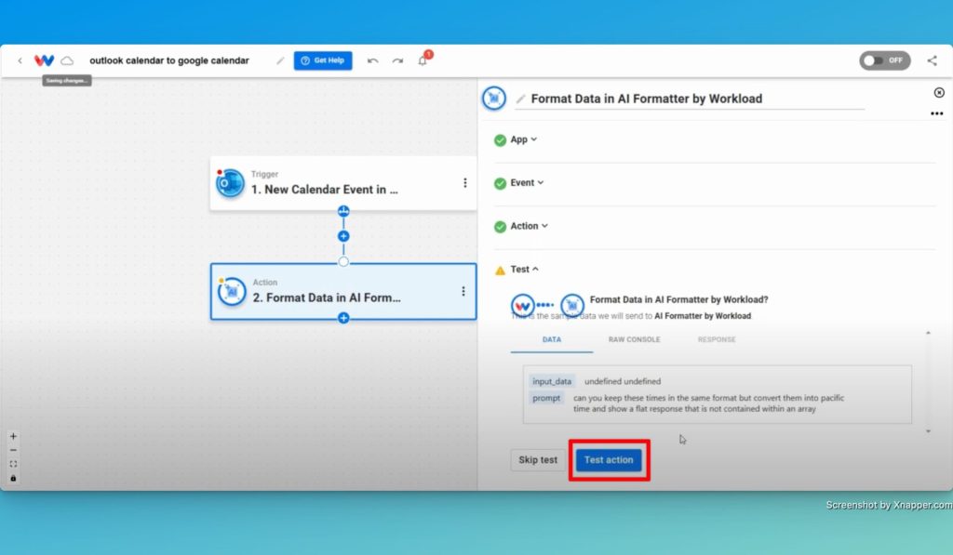Expand the Event section
Screen dimensions: 953x555
527,183
